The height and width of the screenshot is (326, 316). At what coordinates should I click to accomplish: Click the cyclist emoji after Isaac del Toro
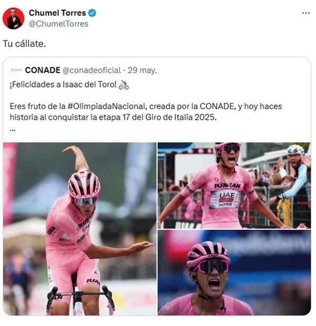[124, 85]
